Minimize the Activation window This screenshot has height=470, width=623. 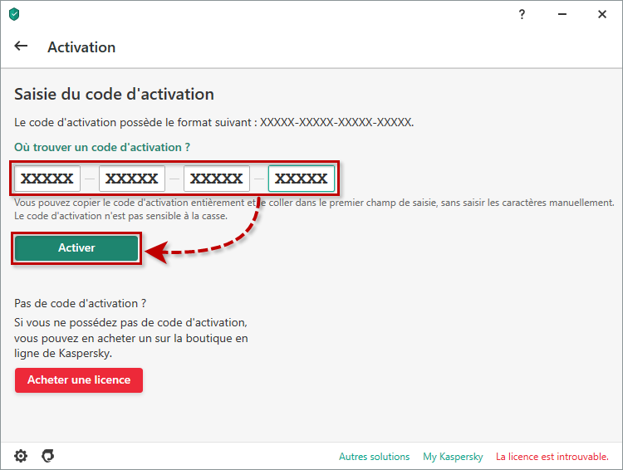click(562, 15)
